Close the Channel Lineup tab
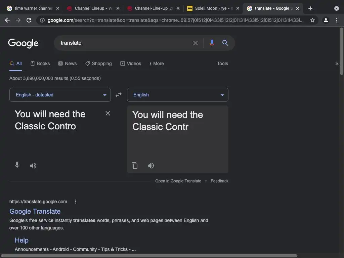This screenshot has width=344, height=258. [118, 8]
